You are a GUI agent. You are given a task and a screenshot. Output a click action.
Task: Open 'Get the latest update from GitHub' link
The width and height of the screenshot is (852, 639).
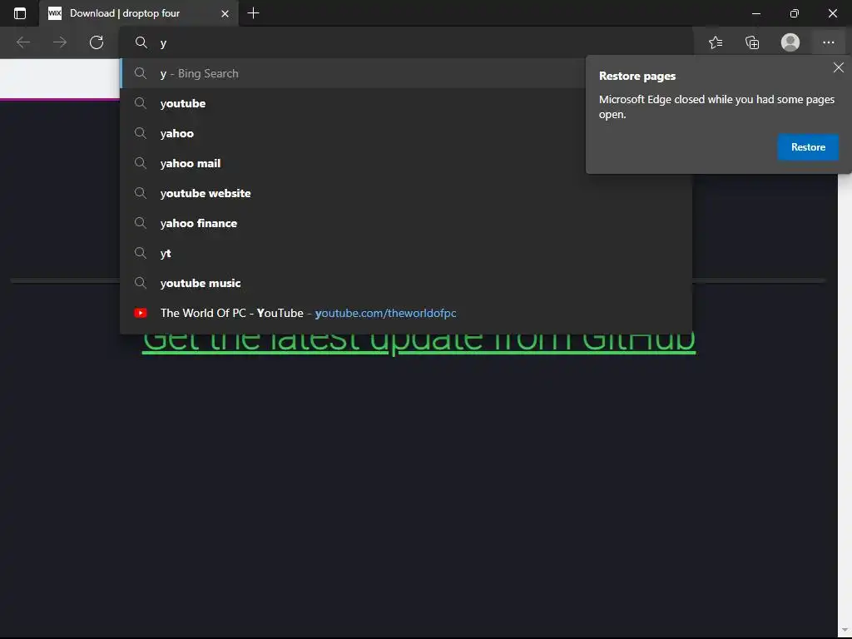419,344
